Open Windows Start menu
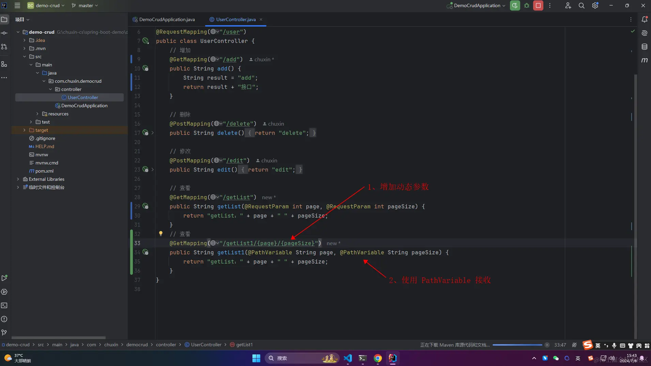 [256, 358]
